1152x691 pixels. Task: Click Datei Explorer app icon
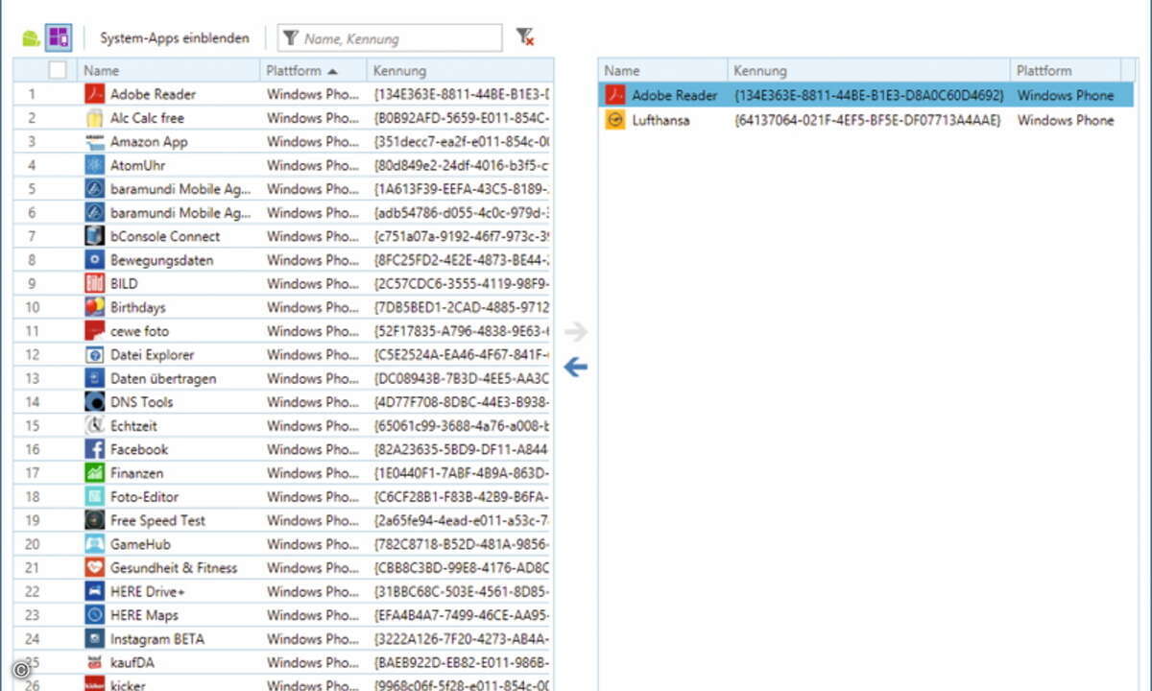pos(94,354)
